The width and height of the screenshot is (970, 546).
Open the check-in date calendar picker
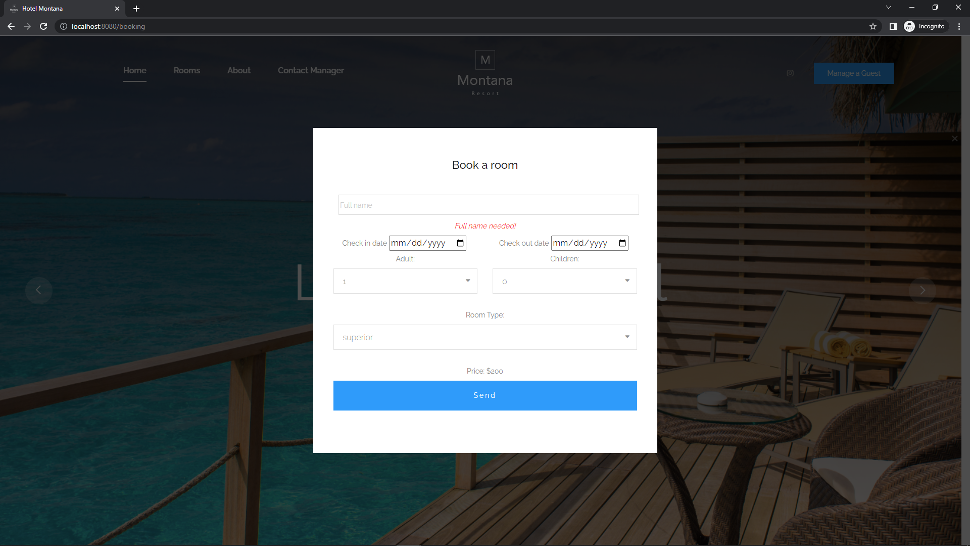pyautogui.click(x=460, y=243)
